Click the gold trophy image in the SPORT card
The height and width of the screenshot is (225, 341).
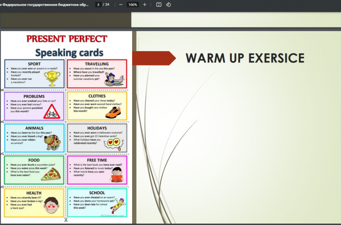pos(52,78)
